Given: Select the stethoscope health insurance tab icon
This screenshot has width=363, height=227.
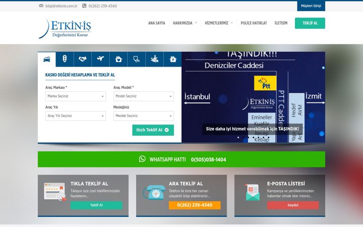Looking at the screenshot, I should (136, 60).
